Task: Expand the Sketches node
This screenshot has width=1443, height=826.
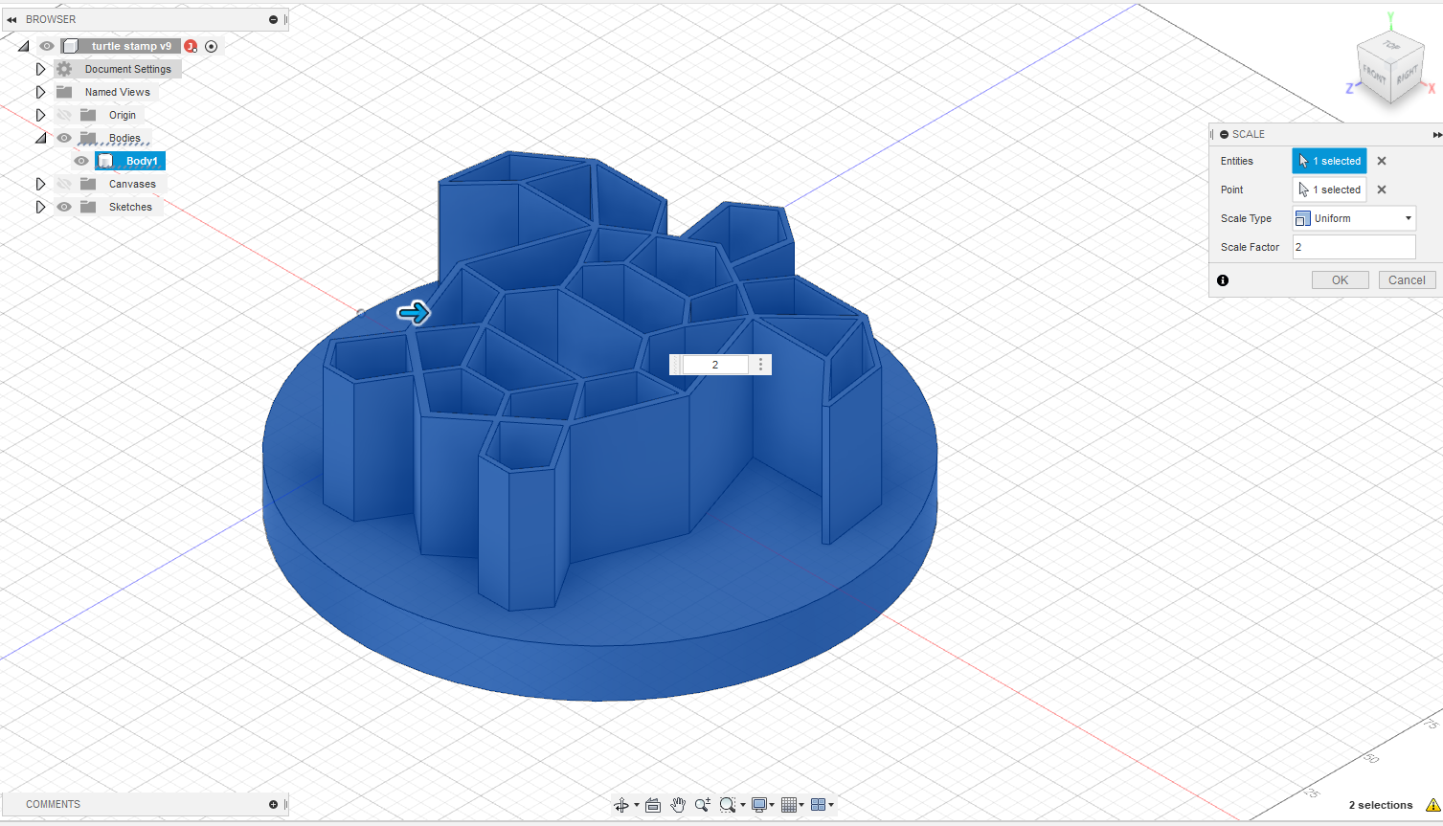Action: [40, 207]
